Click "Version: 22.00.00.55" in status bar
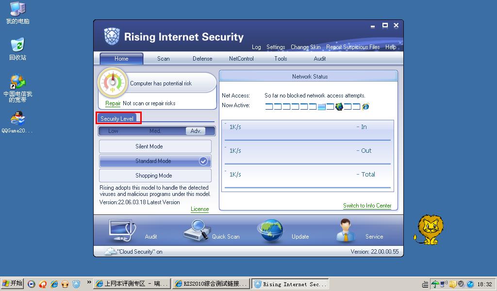The width and height of the screenshot is (497, 291). (x=374, y=252)
